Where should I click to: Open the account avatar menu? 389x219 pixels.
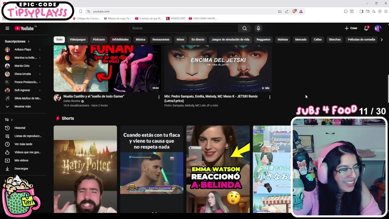click(378, 28)
